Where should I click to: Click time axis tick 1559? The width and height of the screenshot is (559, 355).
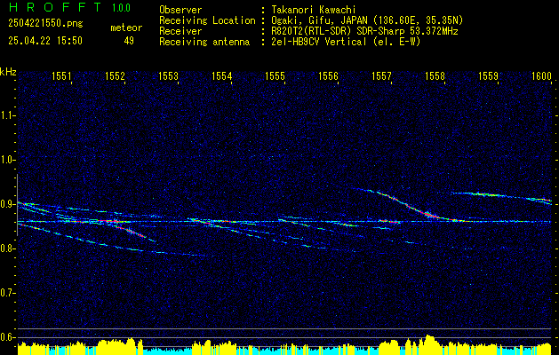point(488,75)
